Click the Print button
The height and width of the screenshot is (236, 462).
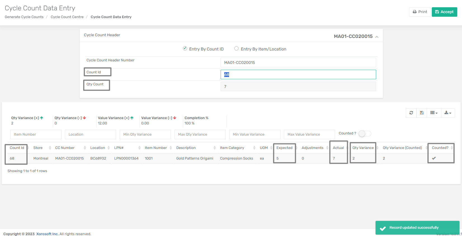pyautogui.click(x=420, y=12)
